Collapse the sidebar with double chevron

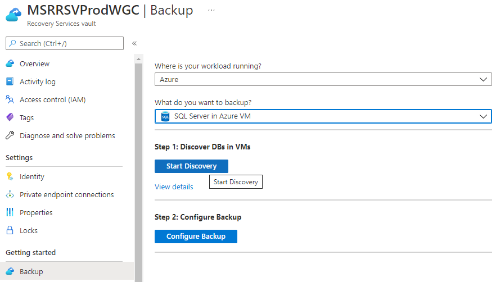[x=134, y=43]
